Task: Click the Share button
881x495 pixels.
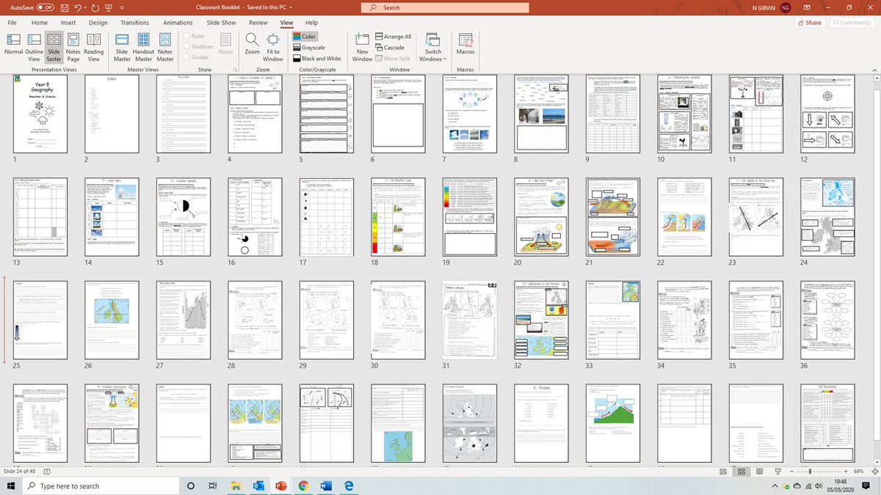Action: click(x=810, y=23)
